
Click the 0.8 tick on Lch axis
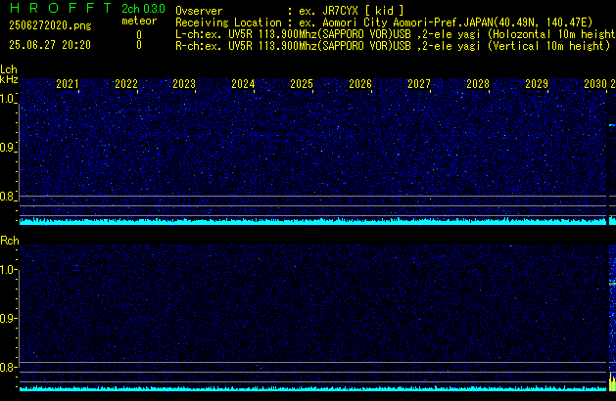8,197
